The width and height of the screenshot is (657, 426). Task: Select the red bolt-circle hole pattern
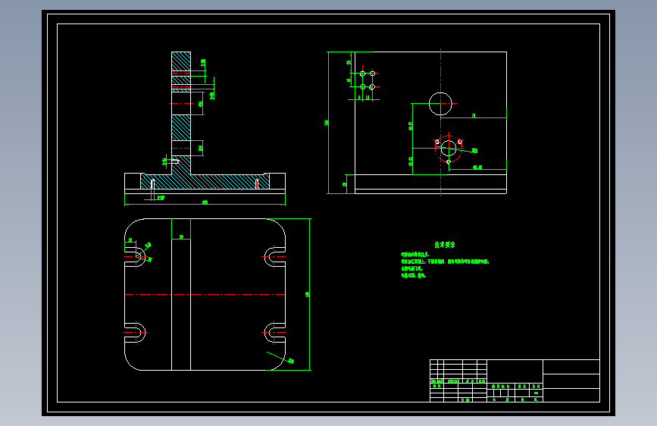[449, 148]
